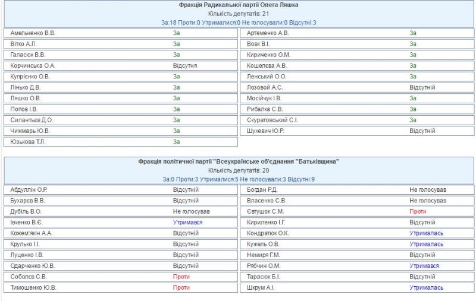
Task: Click deputy name Юзькова Т.Л.
Action: pos(28,141)
